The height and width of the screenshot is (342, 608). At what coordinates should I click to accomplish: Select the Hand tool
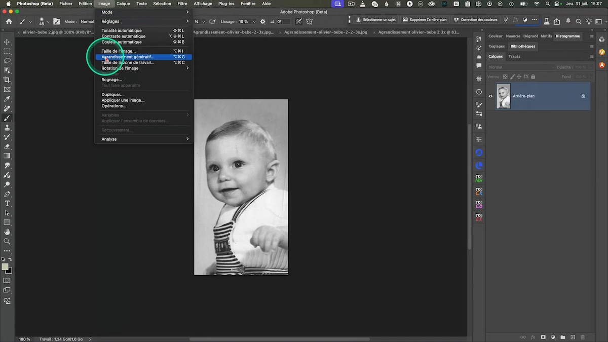pyautogui.click(x=7, y=232)
